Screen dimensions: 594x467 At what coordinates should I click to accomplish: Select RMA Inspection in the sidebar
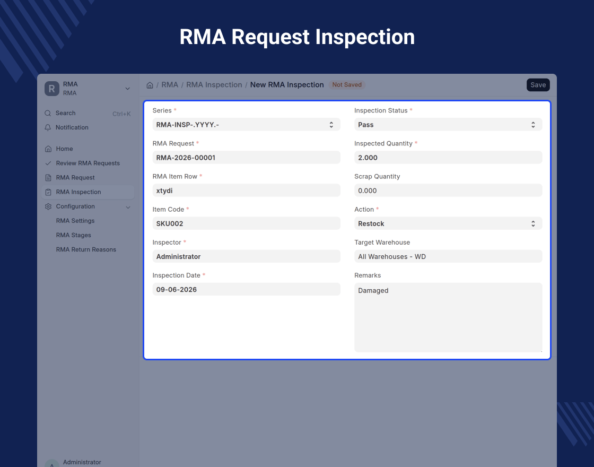(88, 192)
